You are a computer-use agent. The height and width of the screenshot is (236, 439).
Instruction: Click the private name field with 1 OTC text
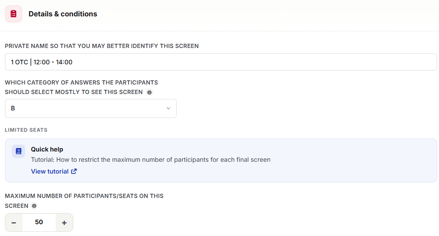(x=221, y=62)
